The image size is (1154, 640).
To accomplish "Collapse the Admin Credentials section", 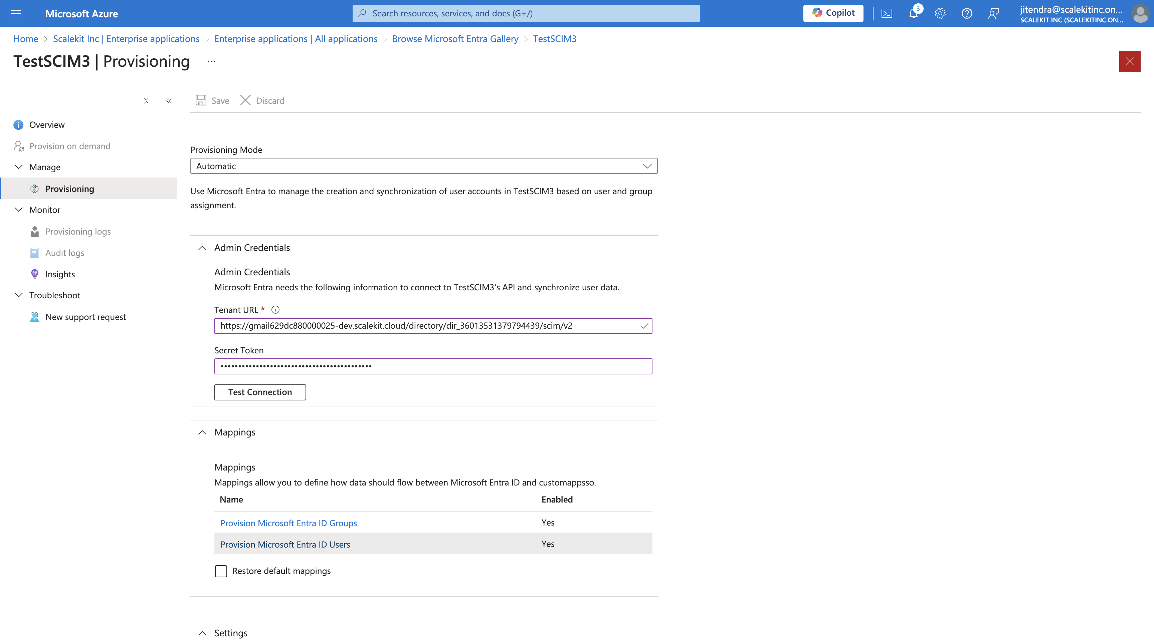I will 202,248.
